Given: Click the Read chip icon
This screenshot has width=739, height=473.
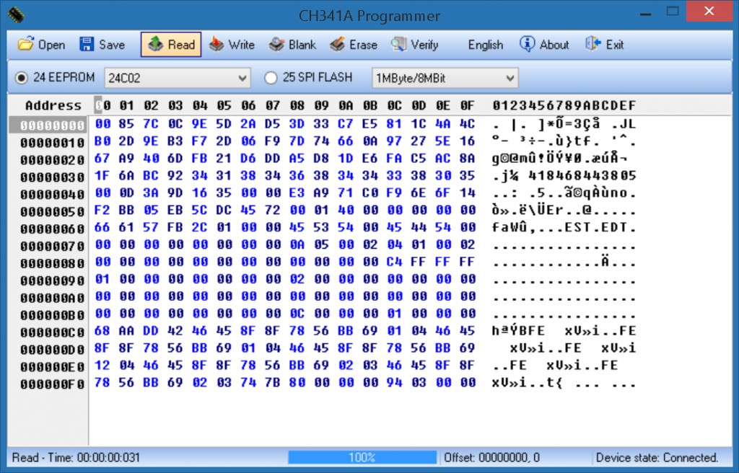Looking at the screenshot, I should click(155, 44).
